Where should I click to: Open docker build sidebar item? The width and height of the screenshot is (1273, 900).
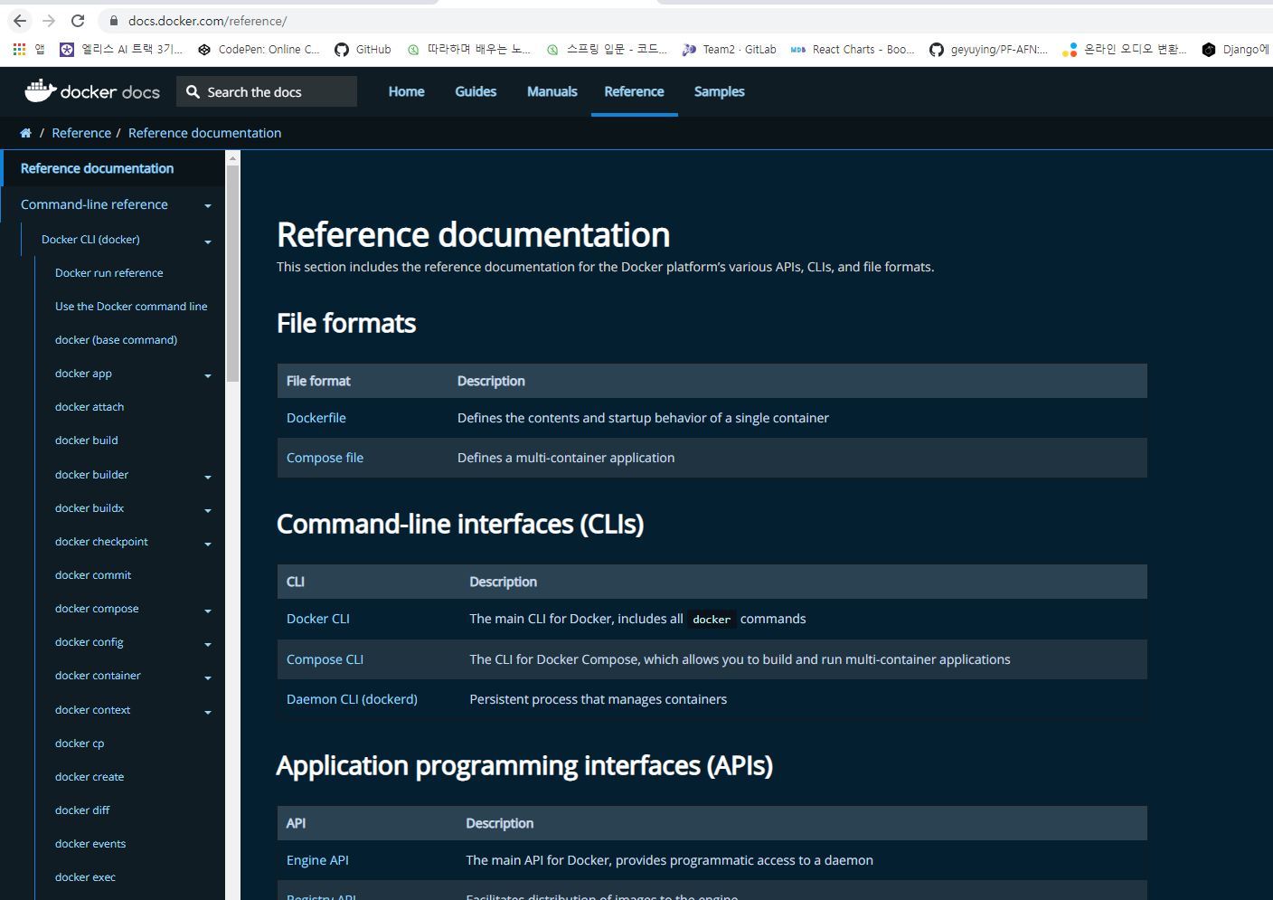(87, 441)
